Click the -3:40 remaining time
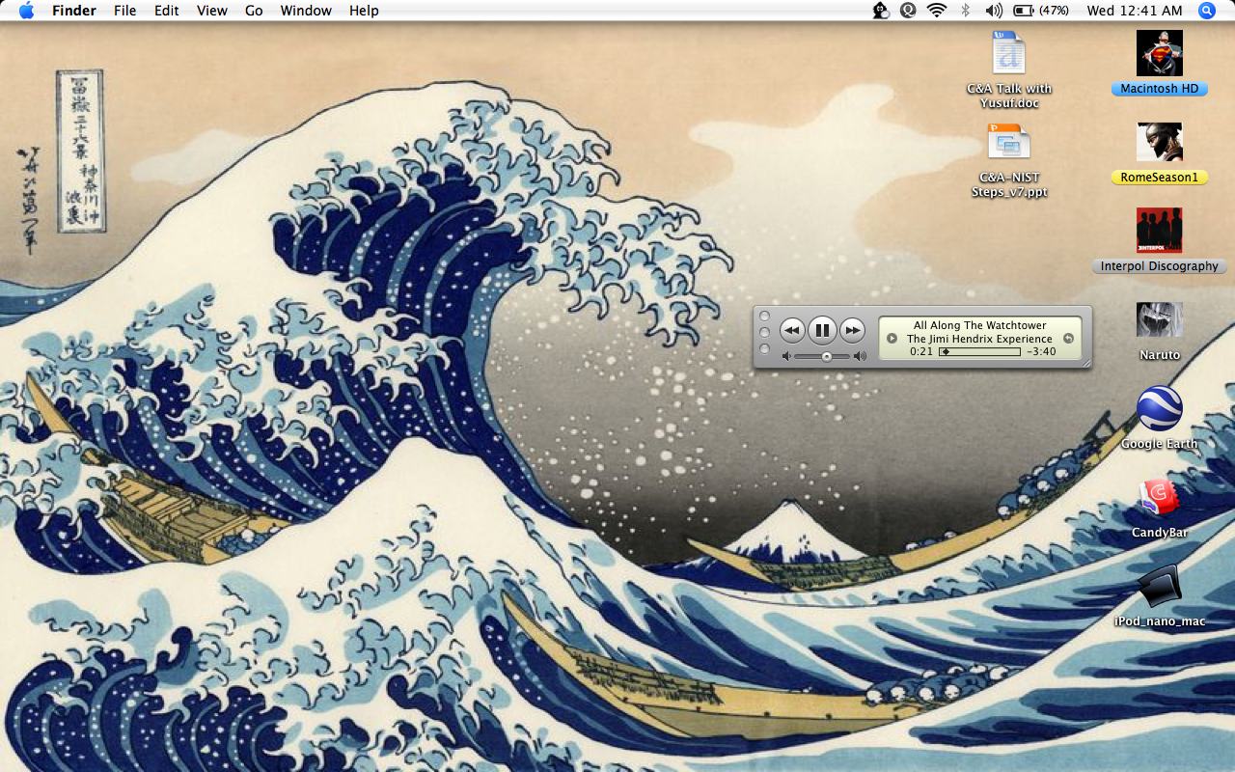This screenshot has height=772, width=1235. pos(1041,351)
